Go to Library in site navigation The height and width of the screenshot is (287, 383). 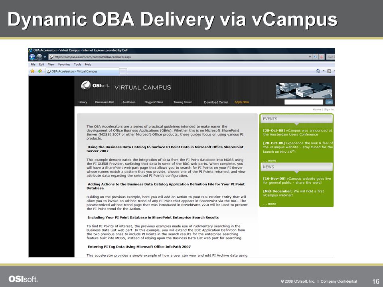click(83, 102)
